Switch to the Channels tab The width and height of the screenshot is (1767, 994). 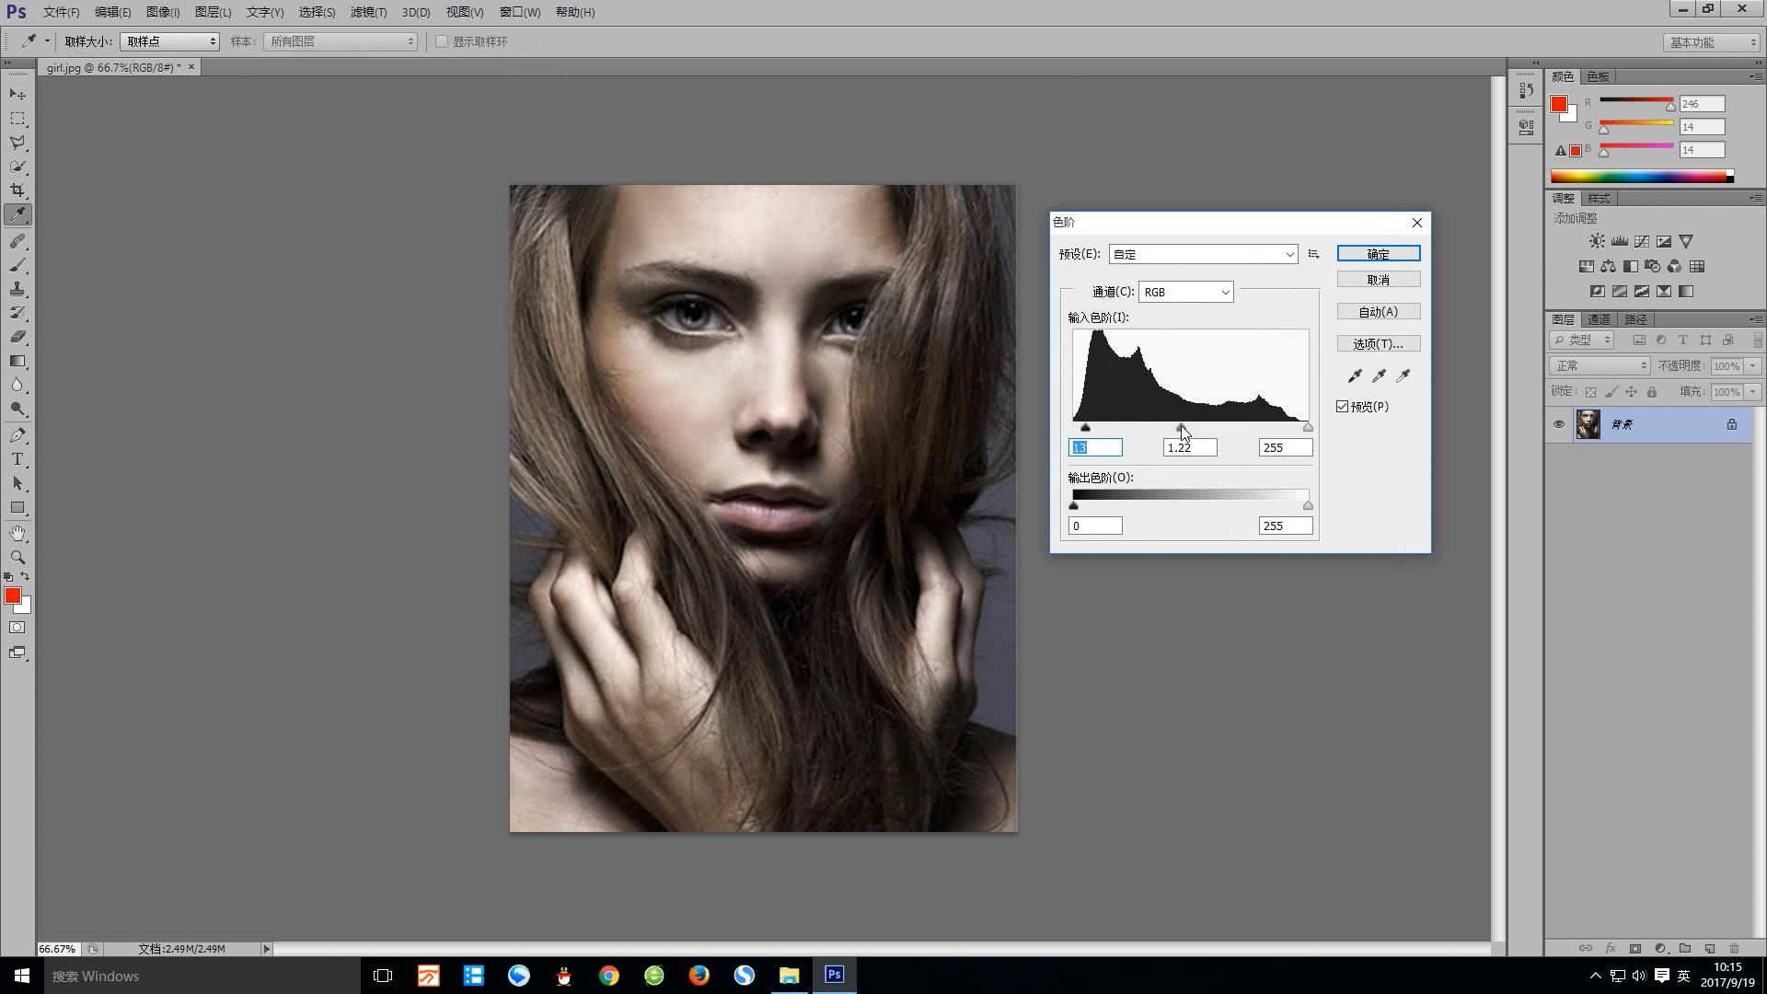coord(1599,319)
